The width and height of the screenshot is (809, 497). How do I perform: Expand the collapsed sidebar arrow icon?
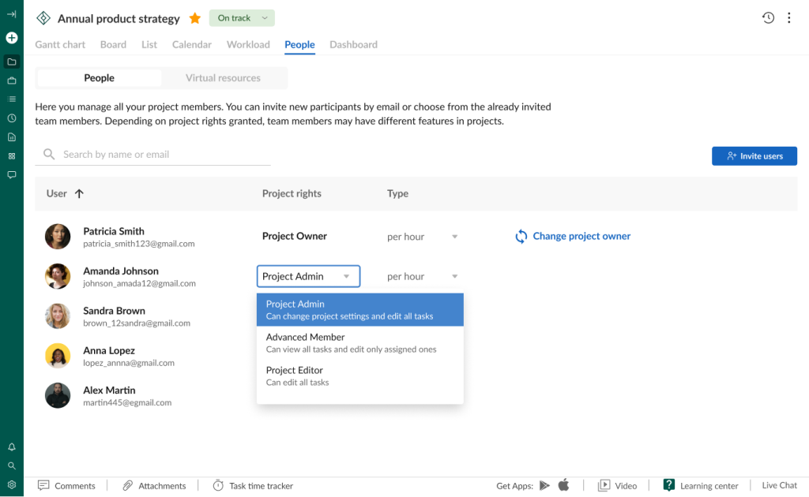11,14
